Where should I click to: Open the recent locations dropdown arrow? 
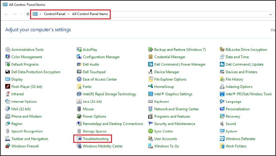pos(21,14)
